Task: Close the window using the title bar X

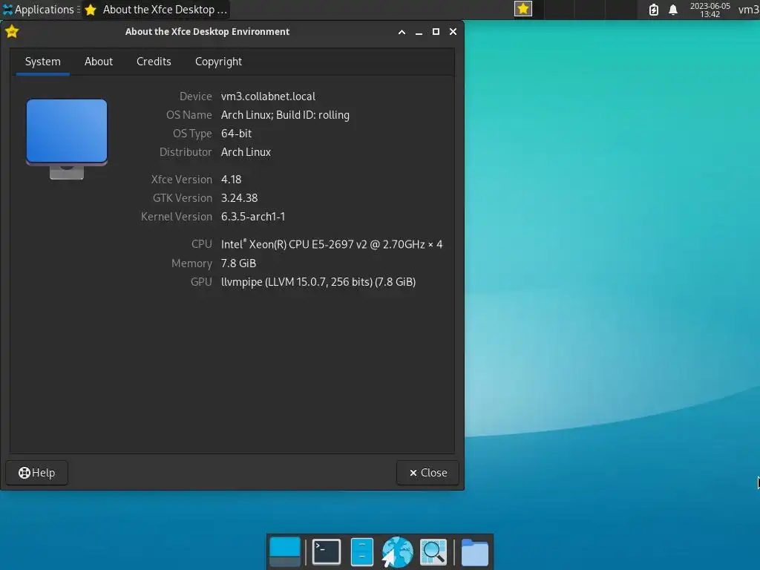Action: point(453,31)
